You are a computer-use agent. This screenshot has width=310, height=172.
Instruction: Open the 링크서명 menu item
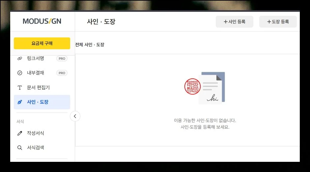pyautogui.click(x=36, y=58)
